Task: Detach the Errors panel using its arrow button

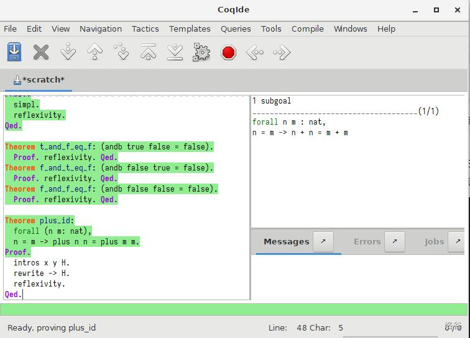Action: pyautogui.click(x=394, y=242)
